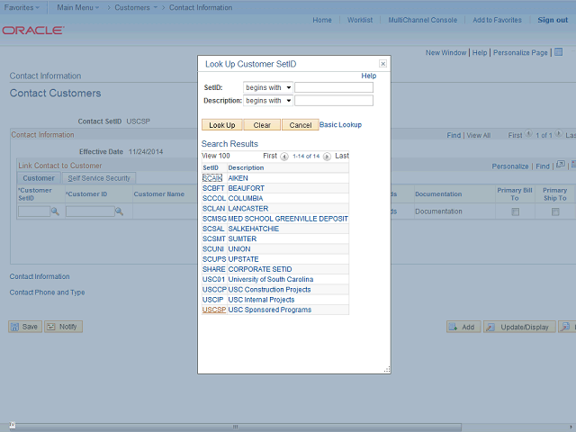
Task: Switch to the Customer tab
Action: click(39, 178)
